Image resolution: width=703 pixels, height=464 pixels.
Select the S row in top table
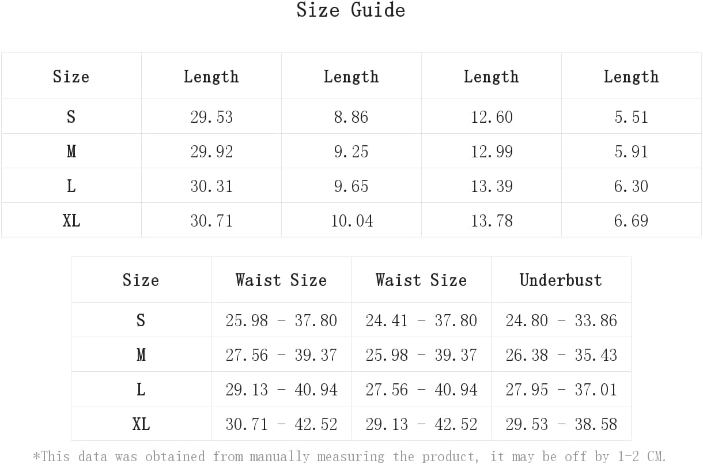[x=351, y=116]
